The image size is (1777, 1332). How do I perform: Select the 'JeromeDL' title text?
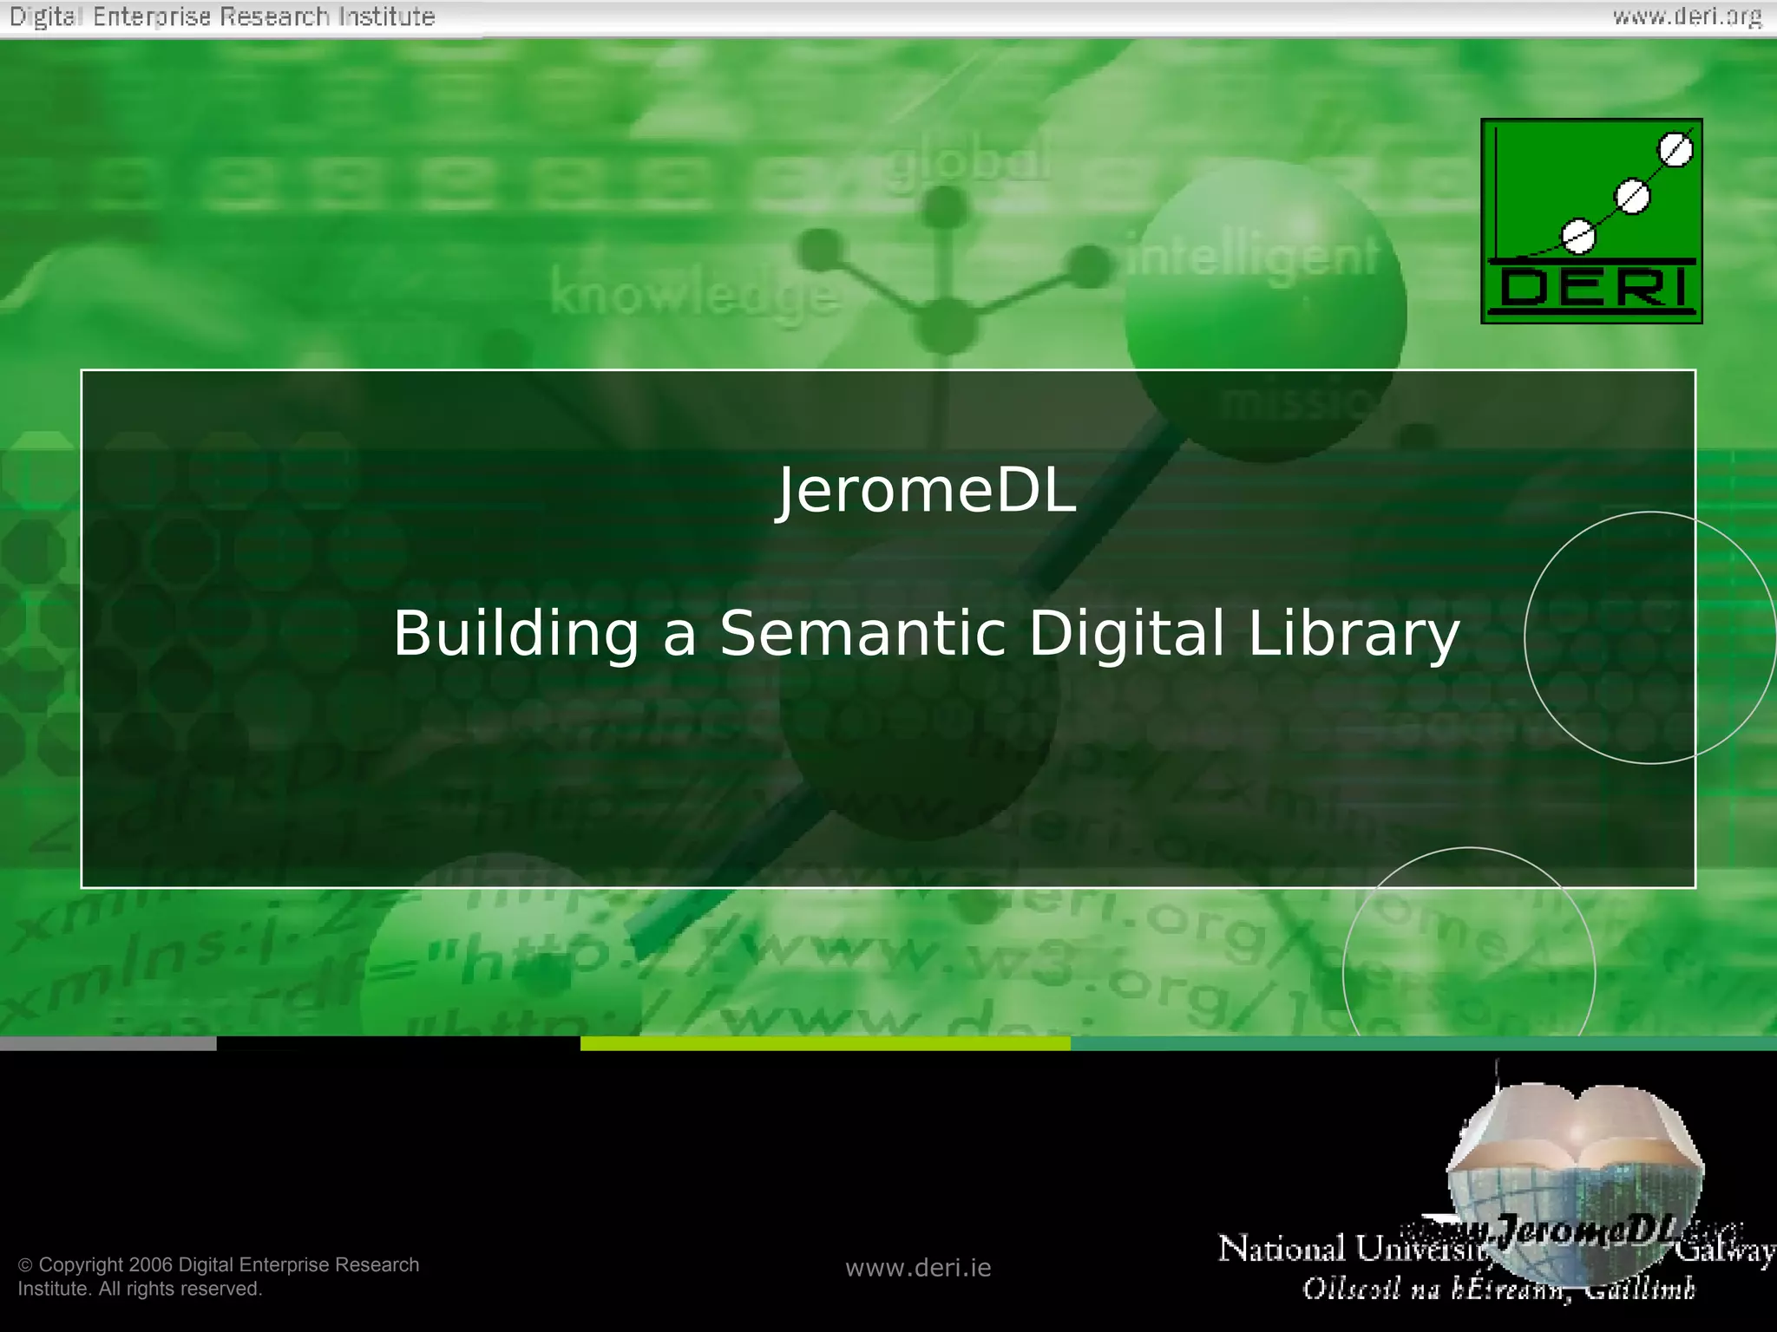[x=926, y=491]
